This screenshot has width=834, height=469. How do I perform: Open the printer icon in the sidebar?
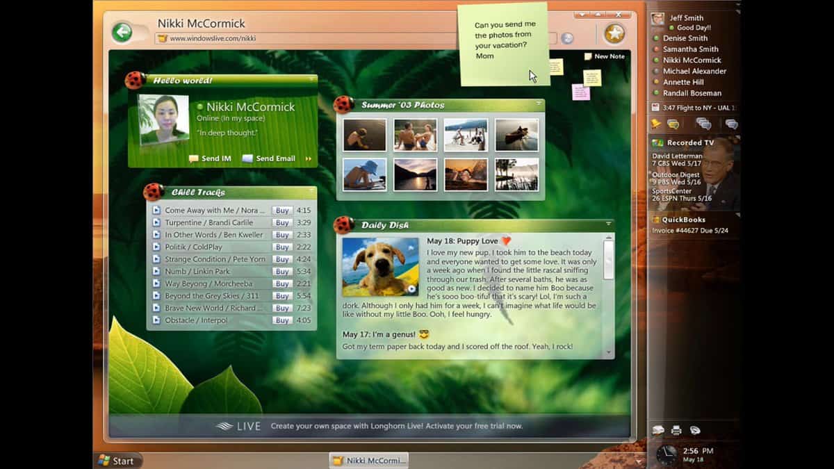tap(676, 430)
